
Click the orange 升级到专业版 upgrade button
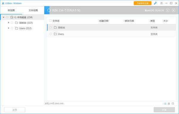pyautogui.click(x=143, y=3)
